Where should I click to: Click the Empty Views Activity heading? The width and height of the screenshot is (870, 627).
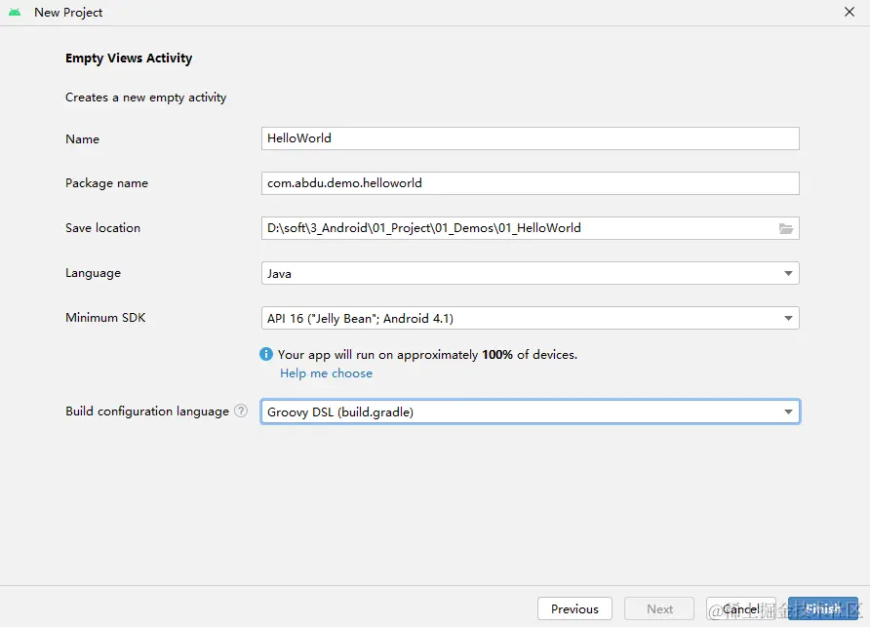(129, 59)
